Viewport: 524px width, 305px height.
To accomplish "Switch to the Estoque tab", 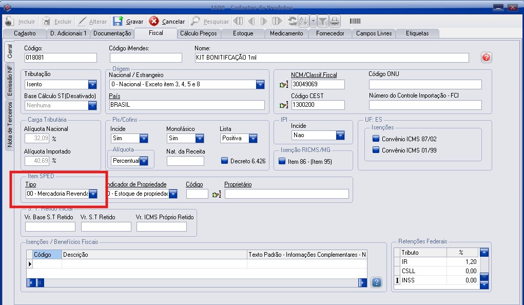I will click(x=243, y=33).
